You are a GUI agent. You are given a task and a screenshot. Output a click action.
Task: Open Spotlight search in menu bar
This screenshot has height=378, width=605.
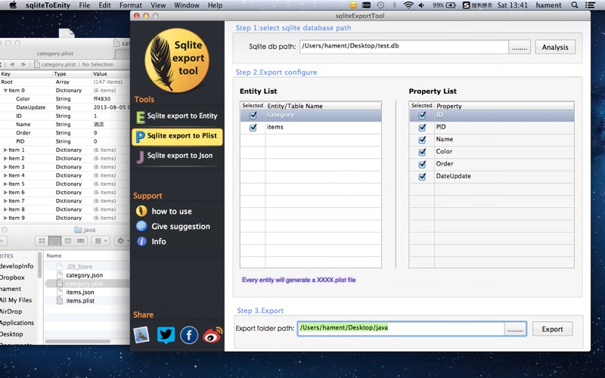(575, 5)
